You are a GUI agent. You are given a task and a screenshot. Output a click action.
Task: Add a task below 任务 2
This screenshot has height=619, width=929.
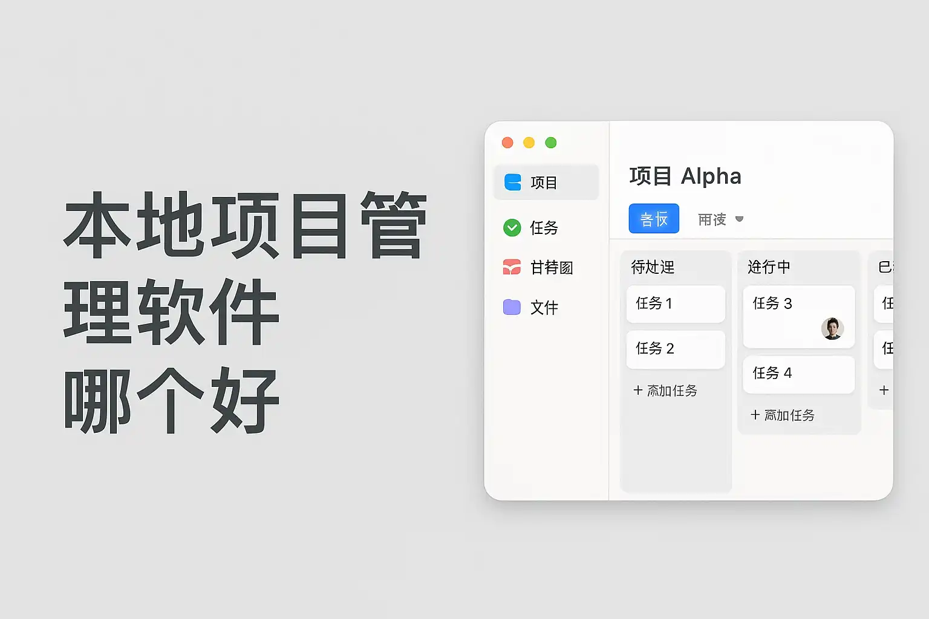(x=665, y=391)
